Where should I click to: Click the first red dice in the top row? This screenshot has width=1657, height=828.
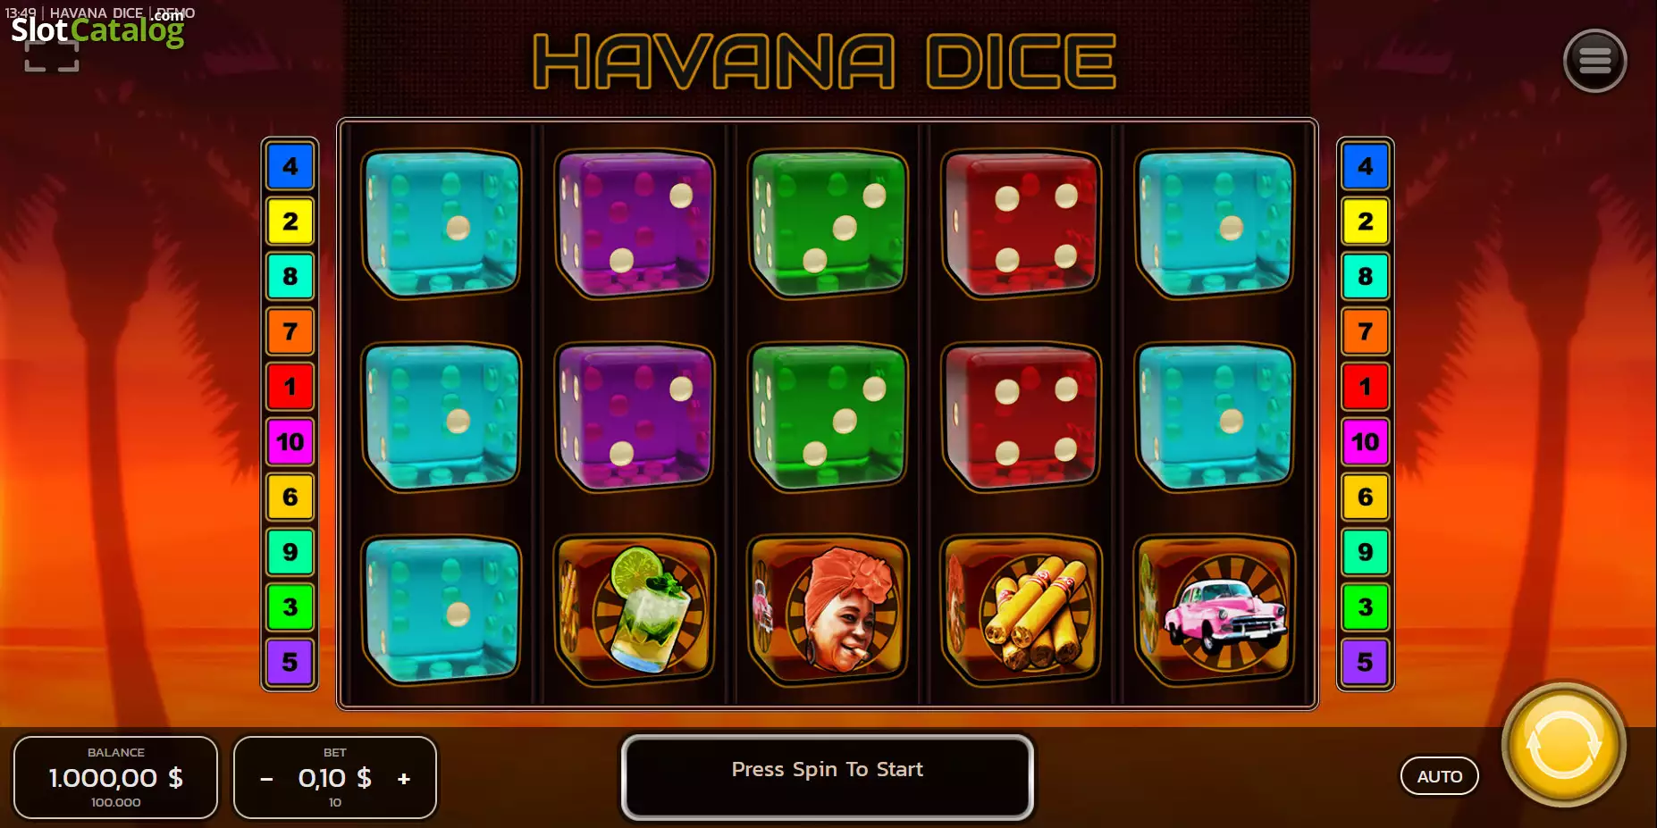tap(1022, 223)
